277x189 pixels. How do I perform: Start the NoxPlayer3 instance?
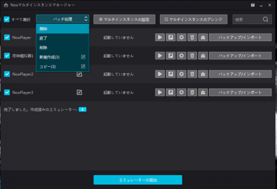click(160, 92)
